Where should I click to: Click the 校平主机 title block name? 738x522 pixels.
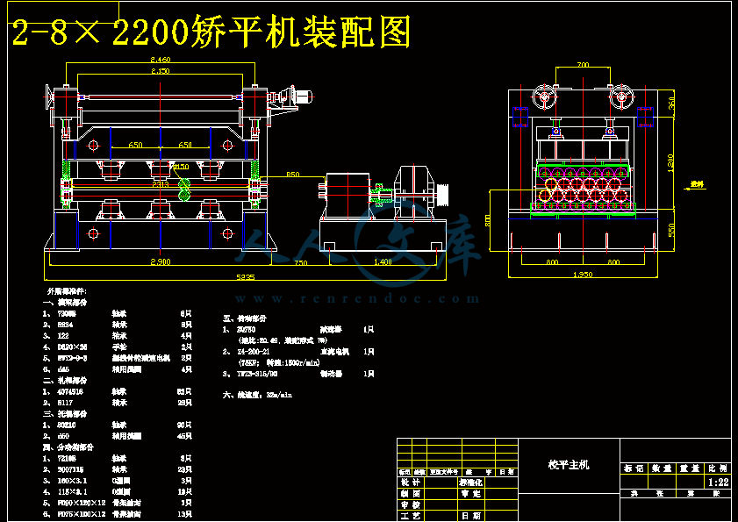point(569,464)
